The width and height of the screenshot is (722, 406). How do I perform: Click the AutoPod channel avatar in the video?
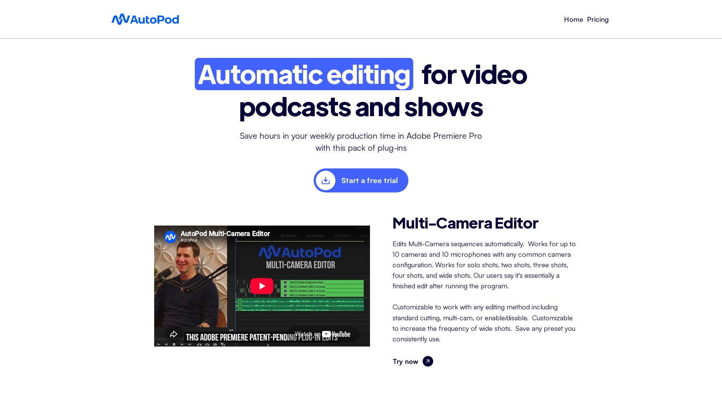[170, 237]
